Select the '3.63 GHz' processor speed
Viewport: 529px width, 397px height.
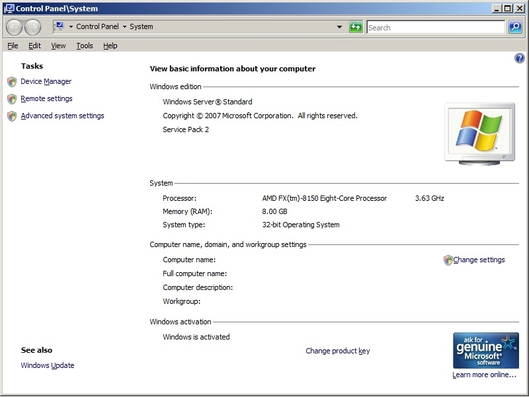coord(429,198)
